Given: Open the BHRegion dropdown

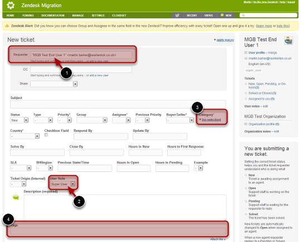Looking at the screenshot, I should coord(45,168).
